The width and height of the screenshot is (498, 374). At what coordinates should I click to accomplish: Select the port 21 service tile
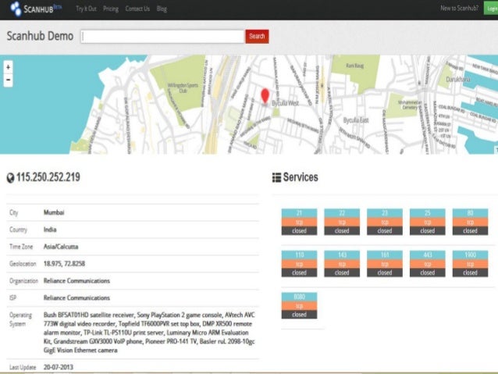click(299, 222)
